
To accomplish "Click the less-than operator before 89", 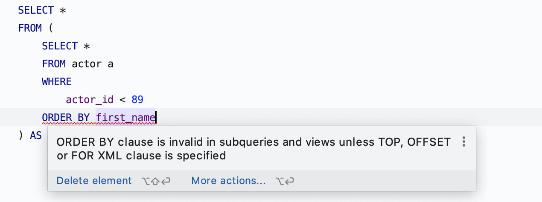I will 122,100.
